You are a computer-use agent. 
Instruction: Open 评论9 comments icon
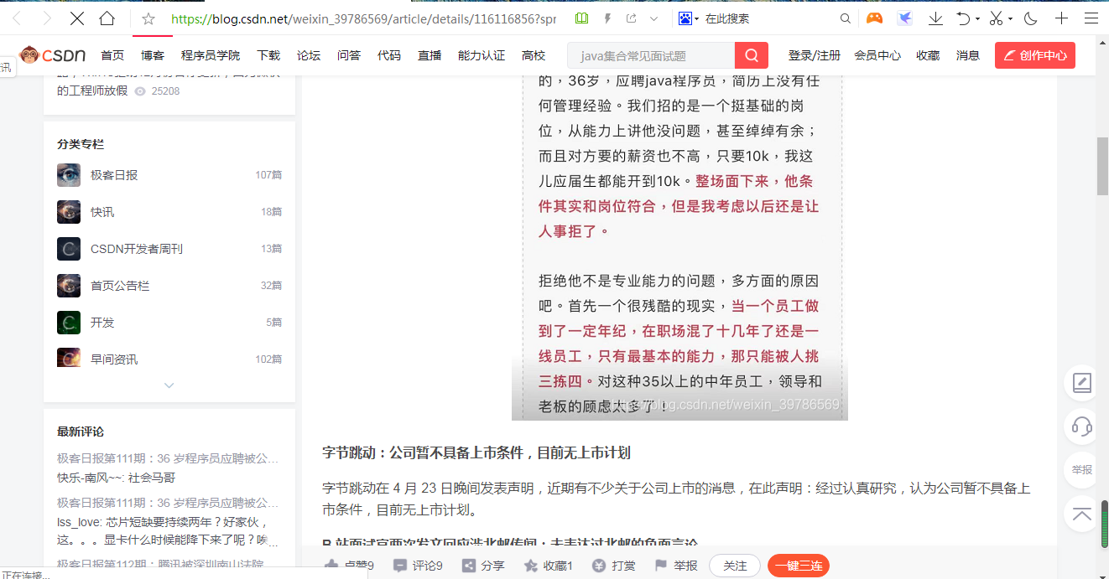399,566
